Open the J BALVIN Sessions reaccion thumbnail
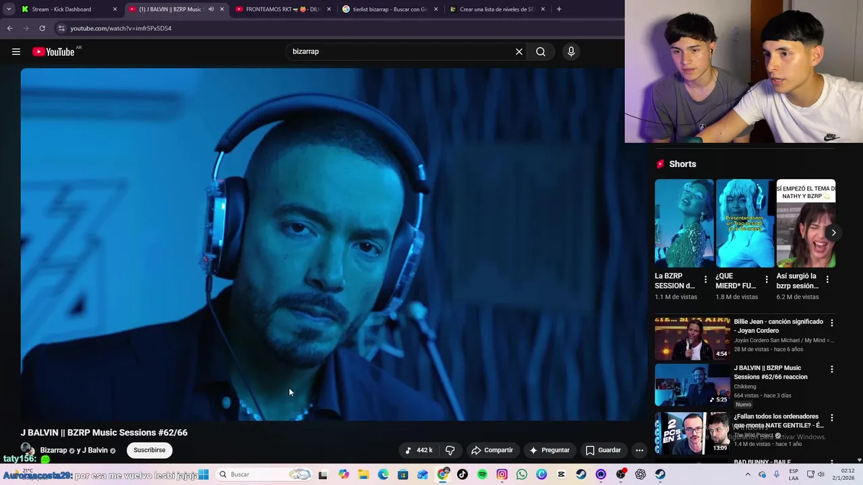The width and height of the screenshot is (863, 485). [x=692, y=385]
